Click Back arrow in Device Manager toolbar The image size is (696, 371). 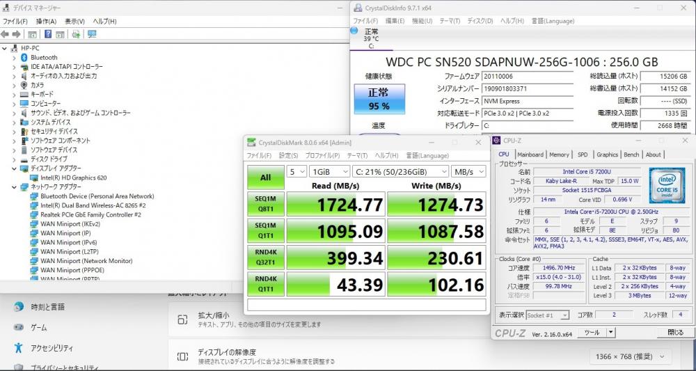click(x=6, y=34)
